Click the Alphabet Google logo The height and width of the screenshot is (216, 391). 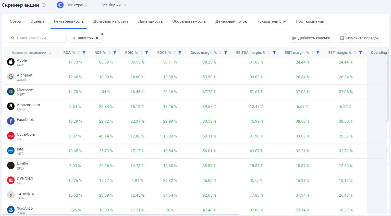point(11,77)
